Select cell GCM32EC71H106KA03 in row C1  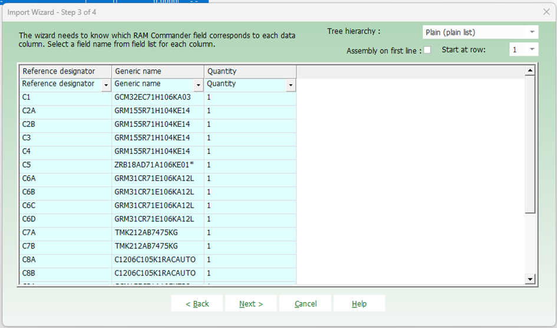157,97
